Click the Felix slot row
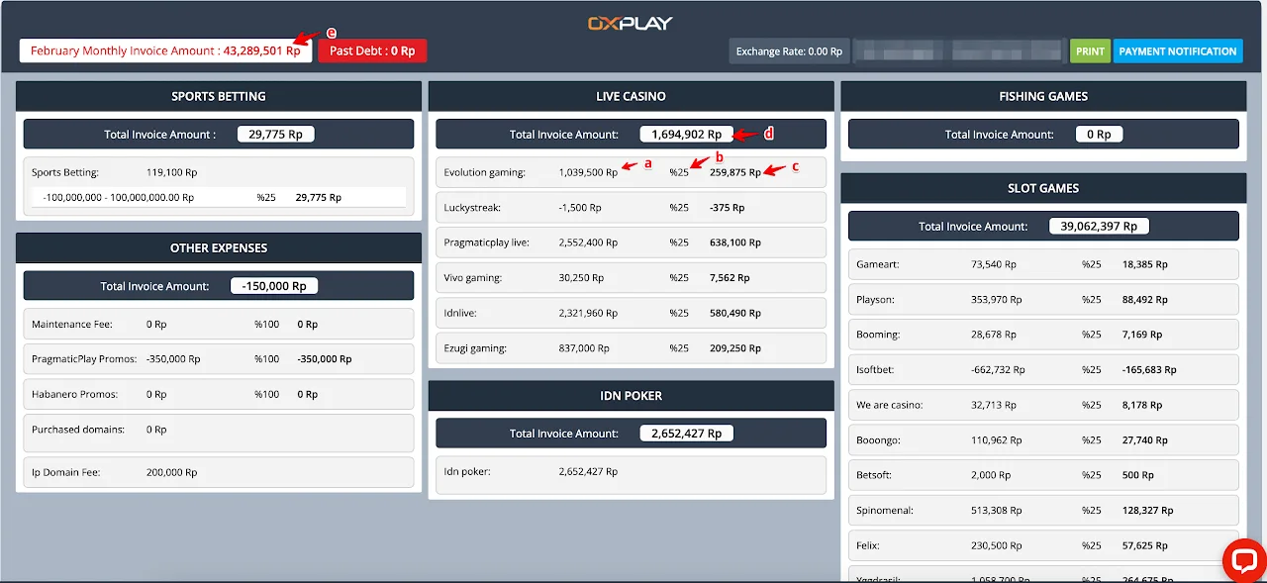This screenshot has width=1267, height=583. pyautogui.click(x=1043, y=545)
